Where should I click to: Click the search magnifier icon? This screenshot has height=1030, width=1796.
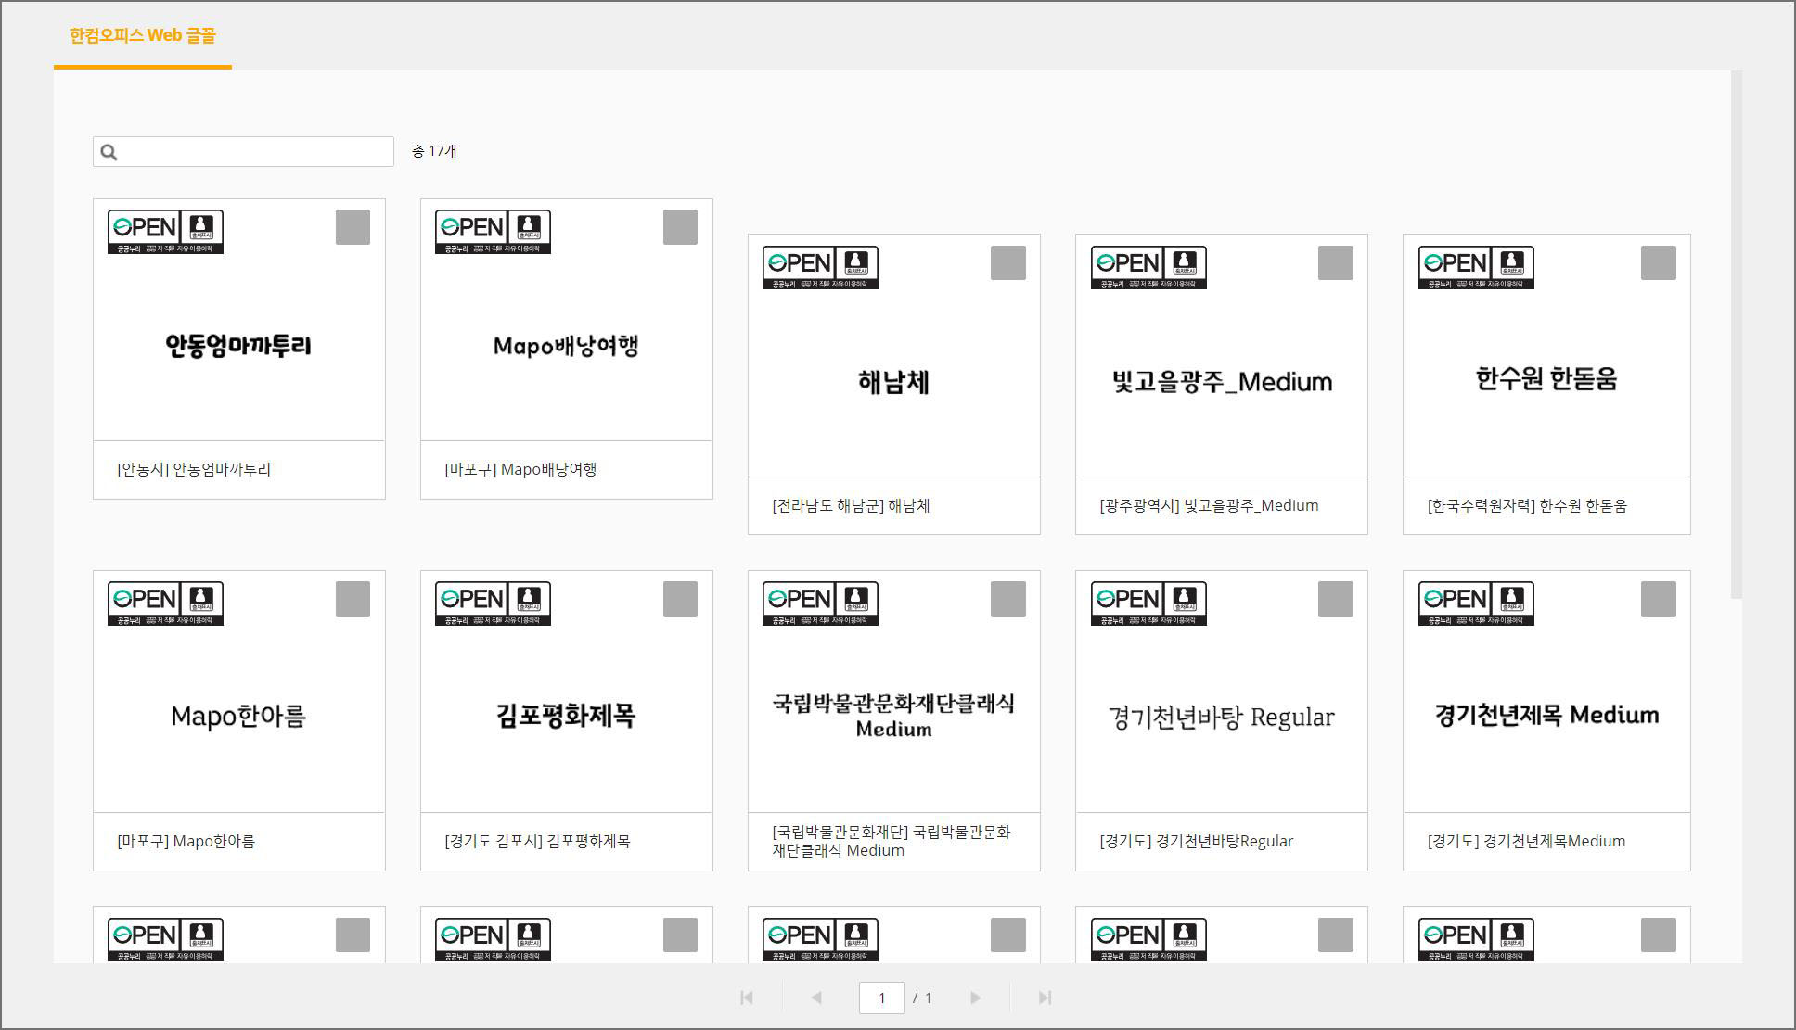[x=109, y=152]
